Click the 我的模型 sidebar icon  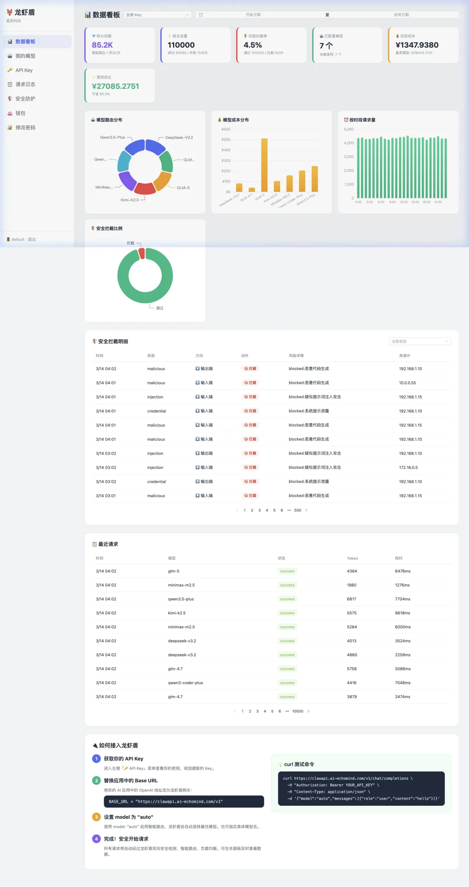tap(10, 56)
